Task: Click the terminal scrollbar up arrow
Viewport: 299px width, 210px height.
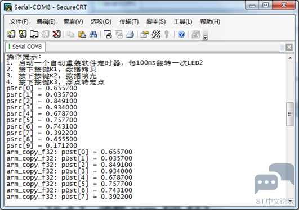Action: 290,58
